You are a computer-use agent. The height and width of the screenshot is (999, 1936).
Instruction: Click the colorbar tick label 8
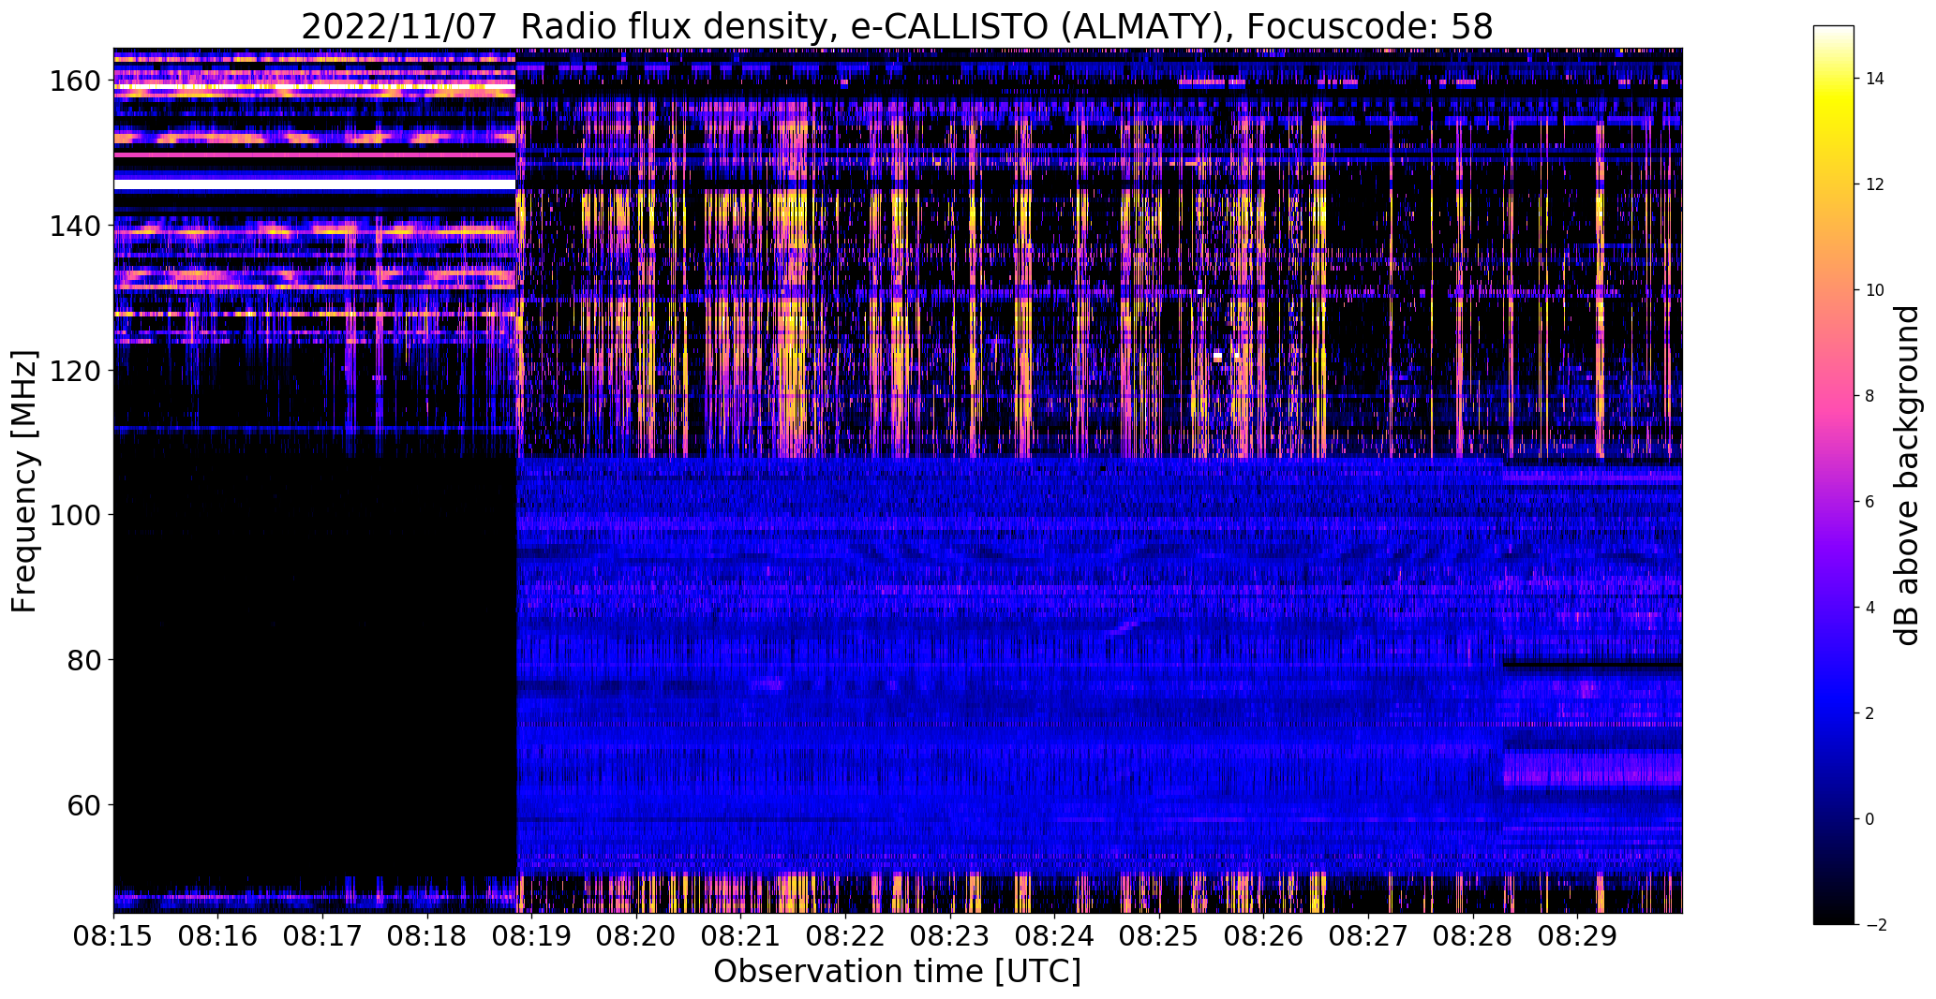[x=1870, y=396]
